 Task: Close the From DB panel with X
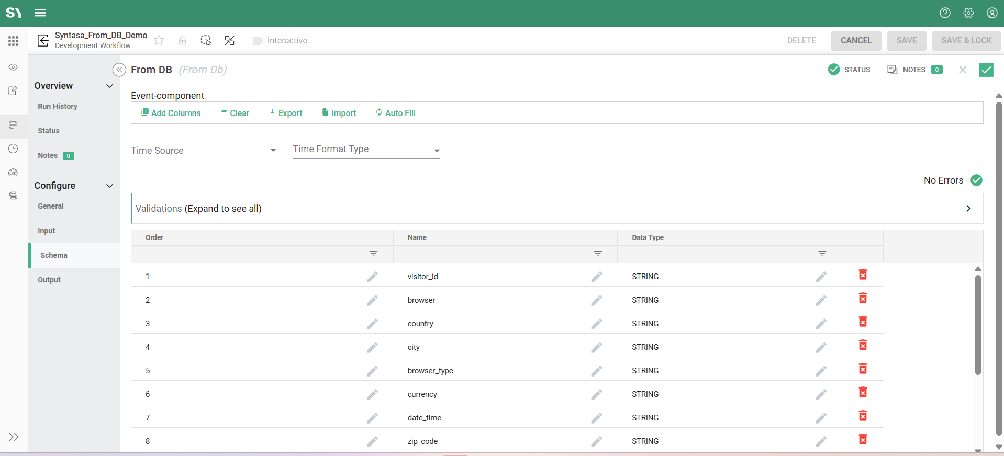point(963,70)
